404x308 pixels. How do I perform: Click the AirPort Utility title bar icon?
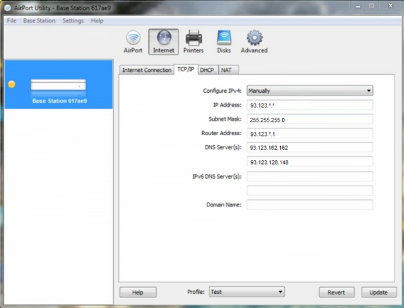(8, 8)
